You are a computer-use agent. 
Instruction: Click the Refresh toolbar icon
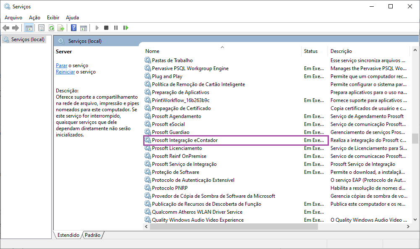coord(51,28)
